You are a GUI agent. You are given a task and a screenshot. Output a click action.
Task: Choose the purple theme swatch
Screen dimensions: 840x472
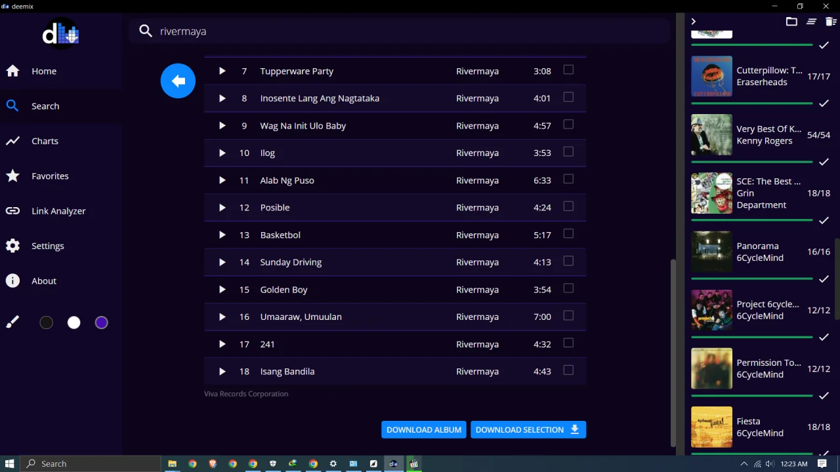[x=101, y=323]
